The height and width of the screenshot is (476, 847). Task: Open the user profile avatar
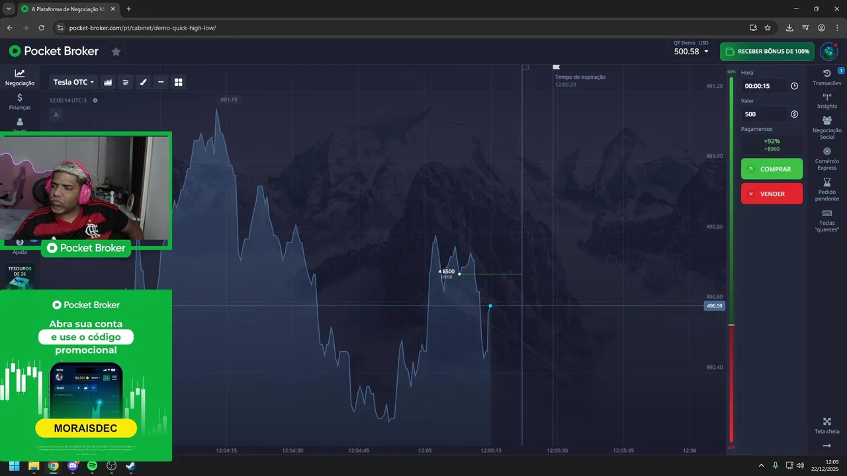pyautogui.click(x=828, y=51)
